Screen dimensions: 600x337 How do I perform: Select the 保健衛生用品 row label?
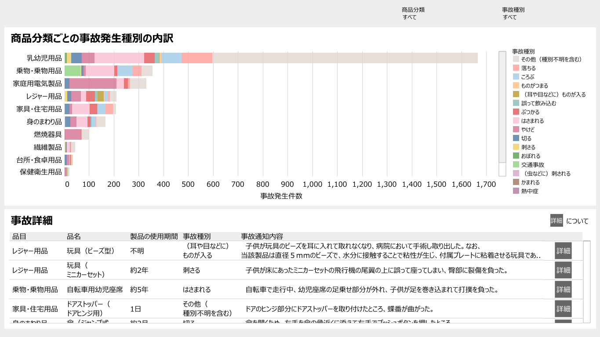tap(41, 172)
